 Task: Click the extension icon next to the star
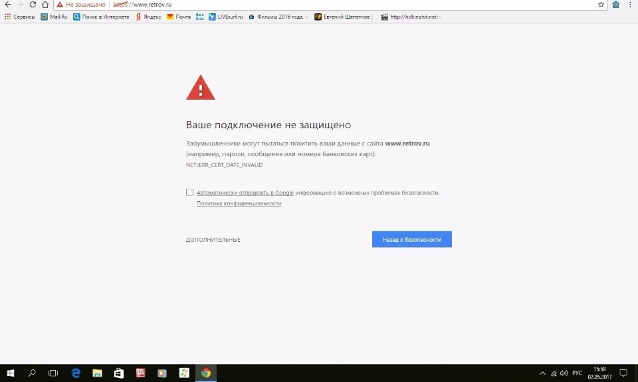coord(615,5)
